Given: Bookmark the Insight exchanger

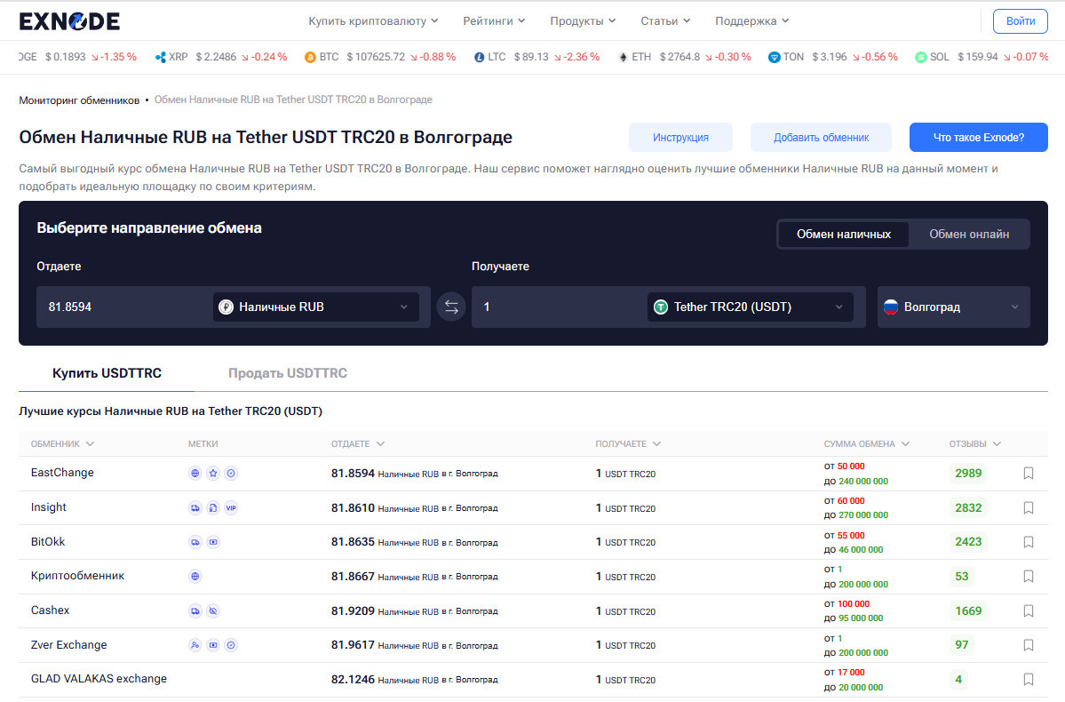Looking at the screenshot, I should point(1029,507).
